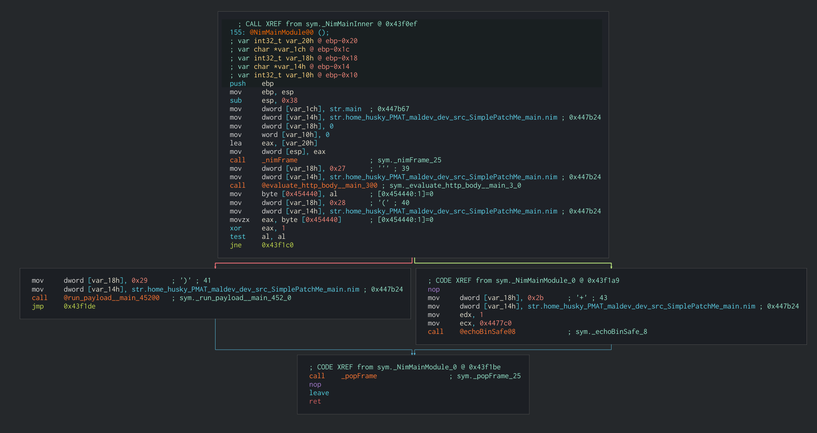Image resolution: width=817 pixels, height=433 pixels.
Task: Select the ret instruction in the final block
Action: tap(315, 401)
